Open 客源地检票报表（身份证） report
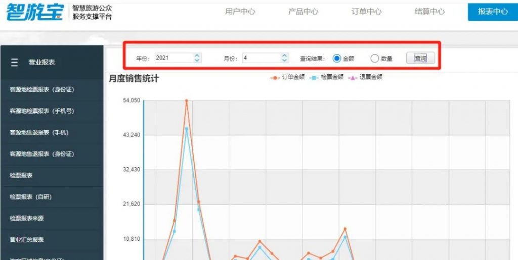This screenshot has width=518, height=260. 42,90
